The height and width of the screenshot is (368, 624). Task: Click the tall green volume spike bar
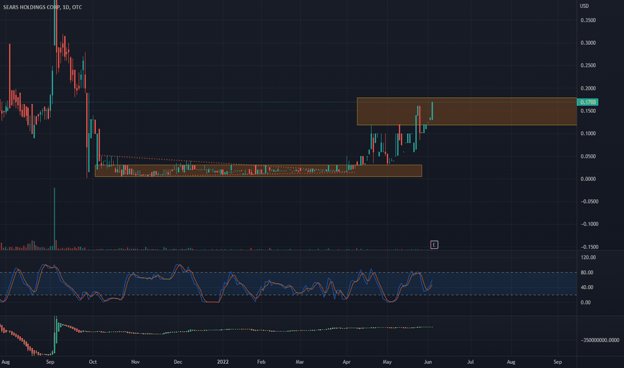[54, 219]
